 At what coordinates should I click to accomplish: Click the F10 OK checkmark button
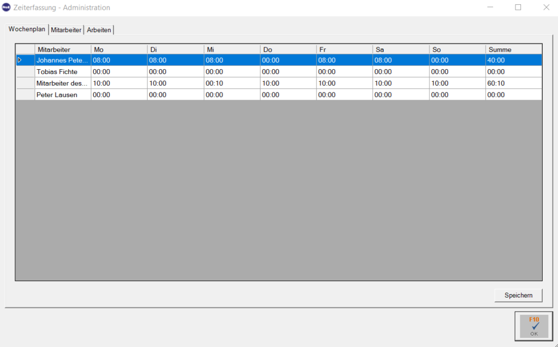point(533,326)
